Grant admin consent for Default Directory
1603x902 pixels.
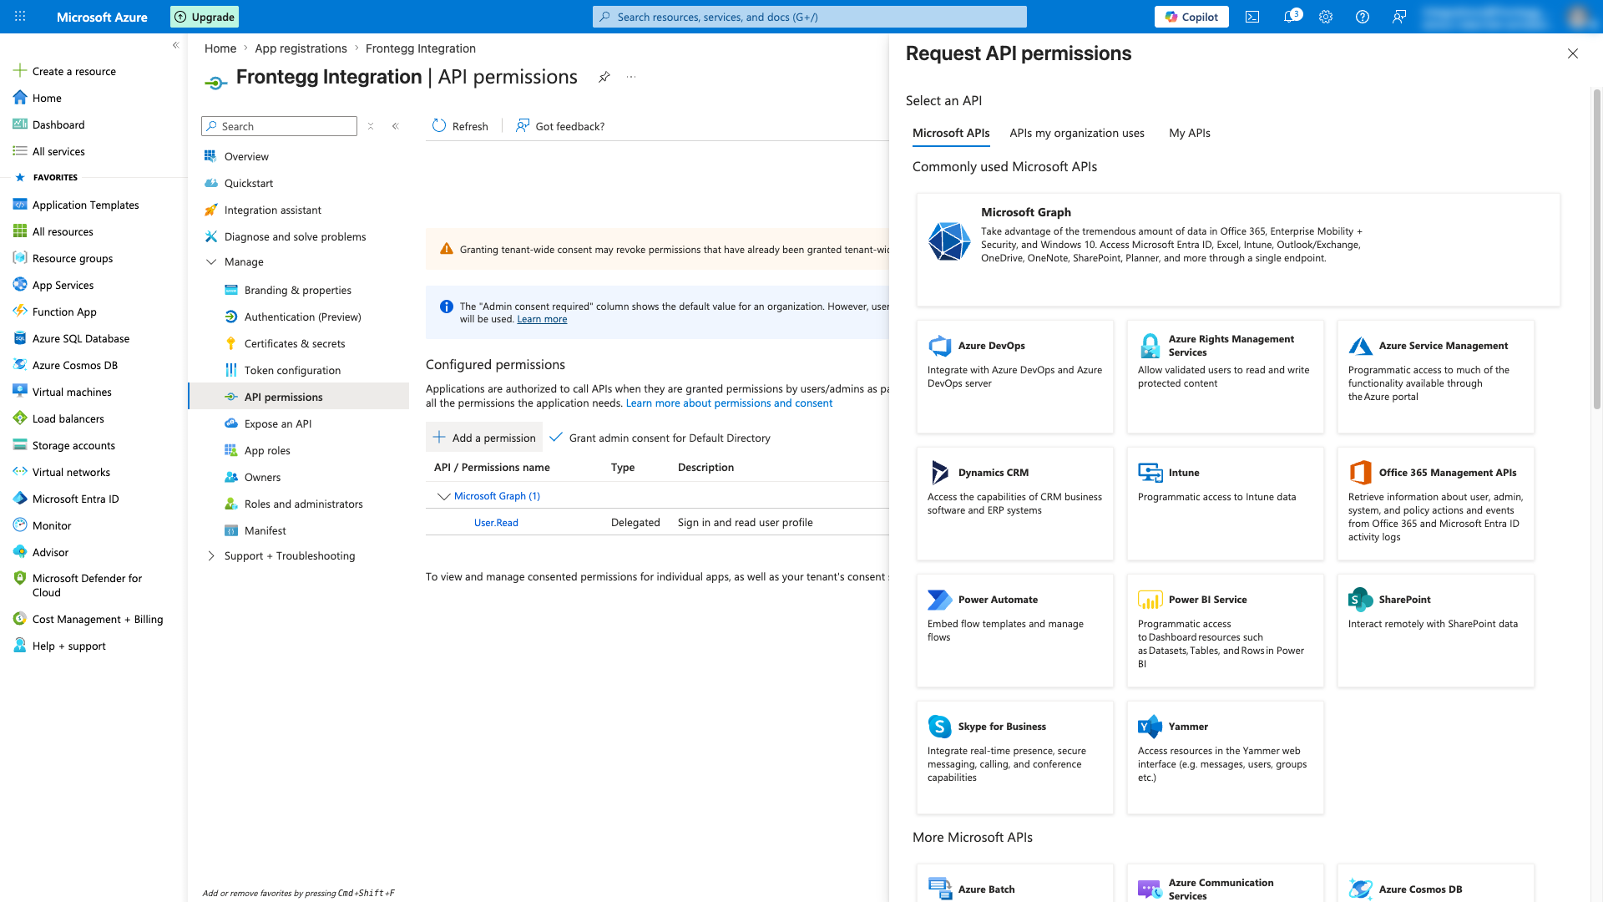(x=660, y=438)
